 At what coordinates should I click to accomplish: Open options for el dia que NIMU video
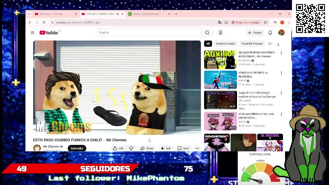pos(281,114)
